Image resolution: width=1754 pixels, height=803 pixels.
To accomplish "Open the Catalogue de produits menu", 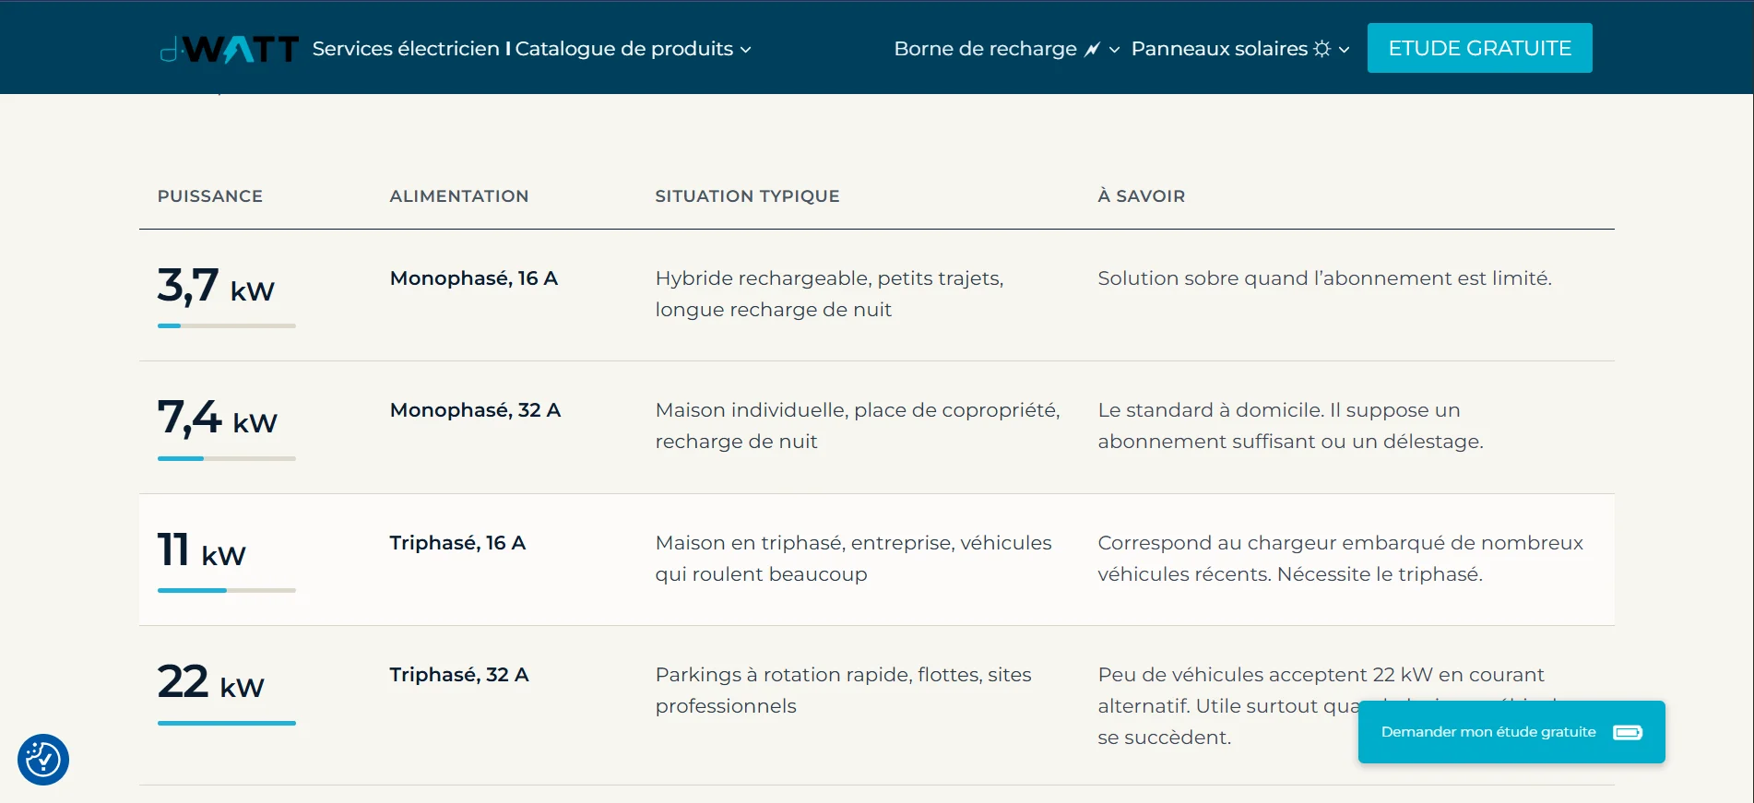I will 633,49.
